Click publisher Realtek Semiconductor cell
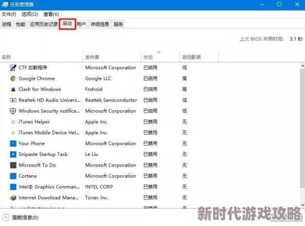 pyautogui.click(x=111, y=100)
